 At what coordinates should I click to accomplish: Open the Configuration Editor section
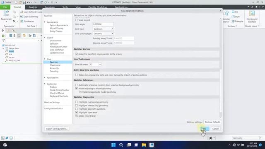53,108
